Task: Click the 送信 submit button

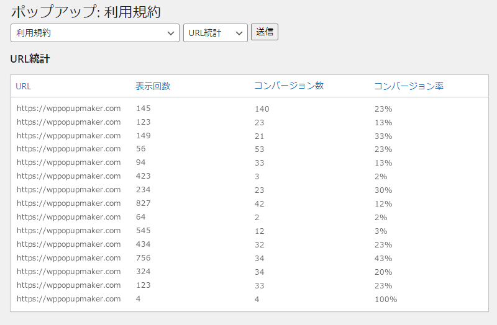Action: point(265,32)
